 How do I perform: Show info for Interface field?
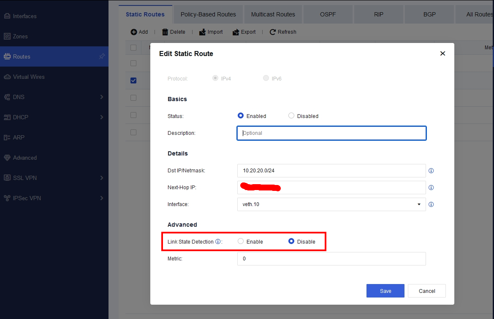point(431,204)
